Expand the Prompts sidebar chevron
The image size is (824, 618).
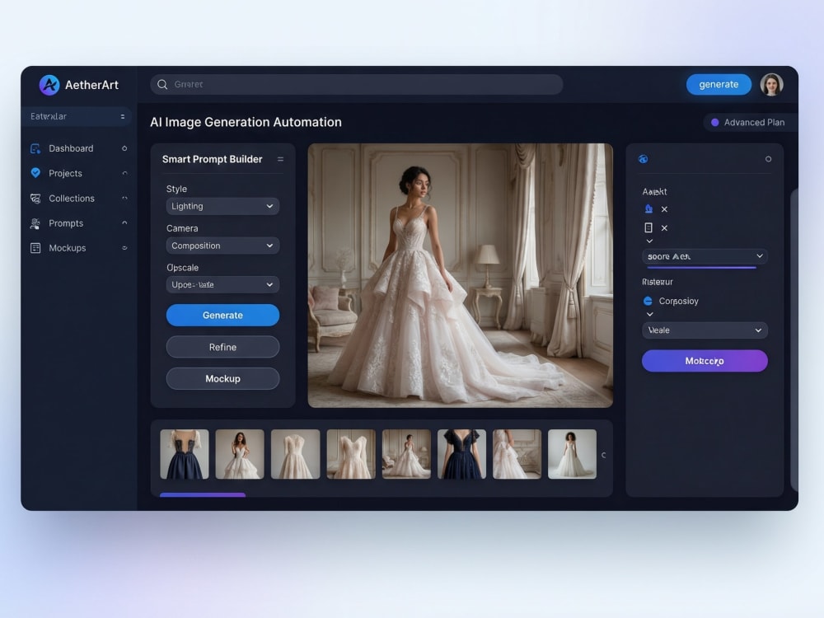click(x=124, y=222)
